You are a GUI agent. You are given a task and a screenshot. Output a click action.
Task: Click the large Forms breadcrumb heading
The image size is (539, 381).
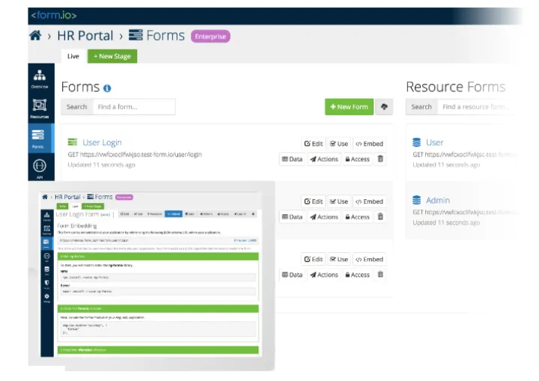click(x=156, y=35)
